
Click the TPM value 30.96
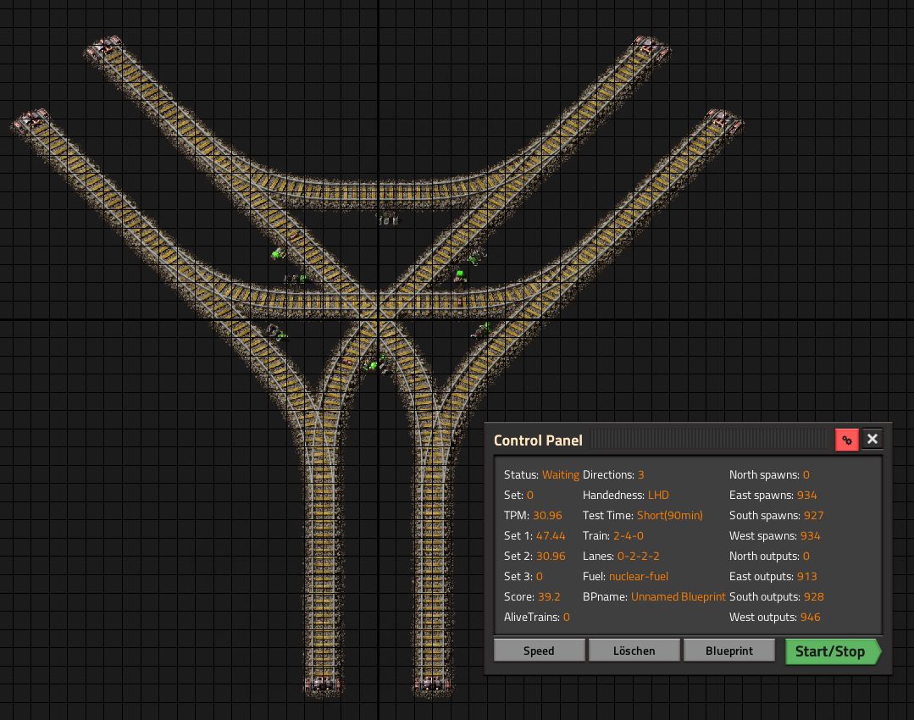pyautogui.click(x=547, y=515)
